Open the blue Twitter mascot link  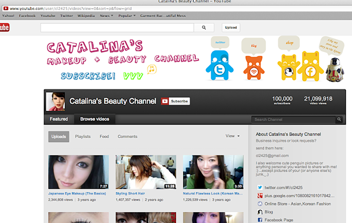point(219,65)
